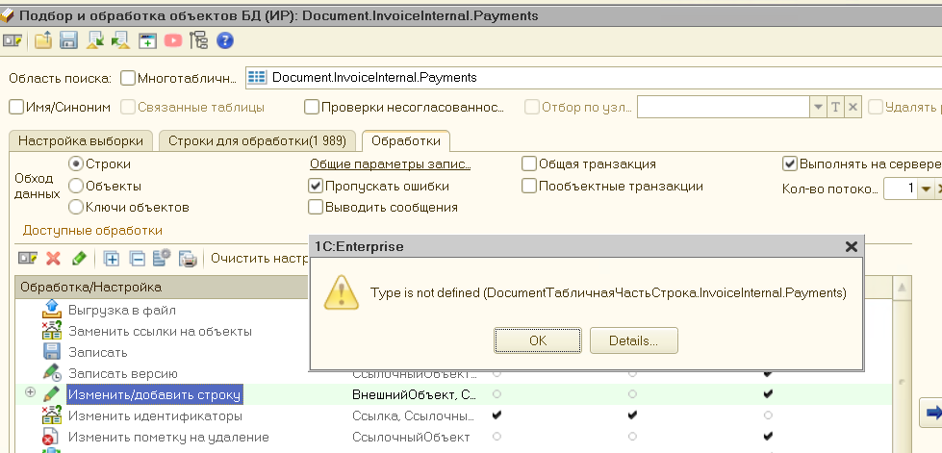Open the Кол-во потоков dropdown arrow
This screenshot has width=942, height=453.
pos(926,189)
